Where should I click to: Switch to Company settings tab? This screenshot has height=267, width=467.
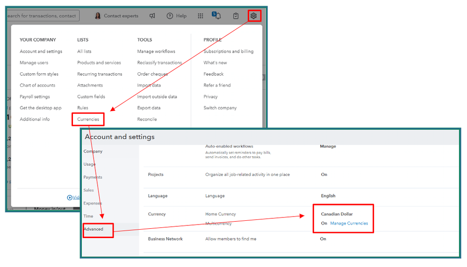93,151
